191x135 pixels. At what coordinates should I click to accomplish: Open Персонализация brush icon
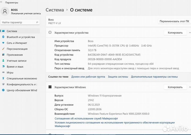tap(3, 49)
